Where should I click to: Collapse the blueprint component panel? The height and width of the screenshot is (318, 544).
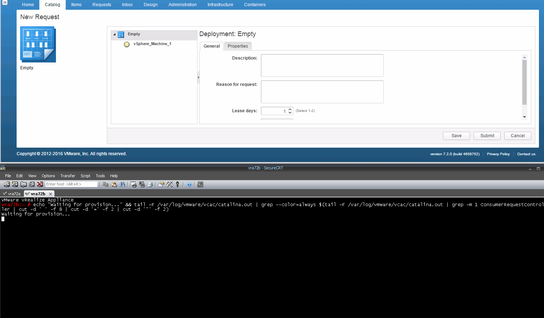point(198,77)
